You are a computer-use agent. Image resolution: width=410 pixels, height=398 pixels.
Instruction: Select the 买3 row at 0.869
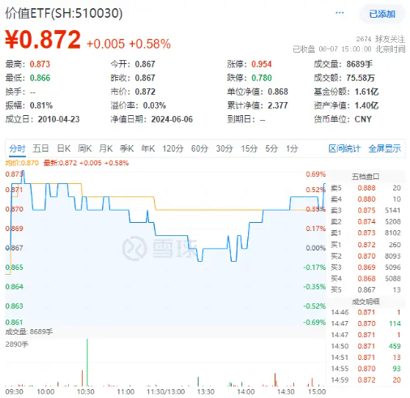365,267
